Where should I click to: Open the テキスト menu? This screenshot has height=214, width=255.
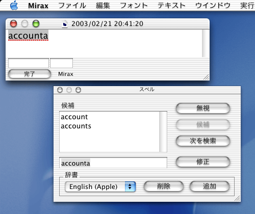pyautogui.click(x=171, y=6)
